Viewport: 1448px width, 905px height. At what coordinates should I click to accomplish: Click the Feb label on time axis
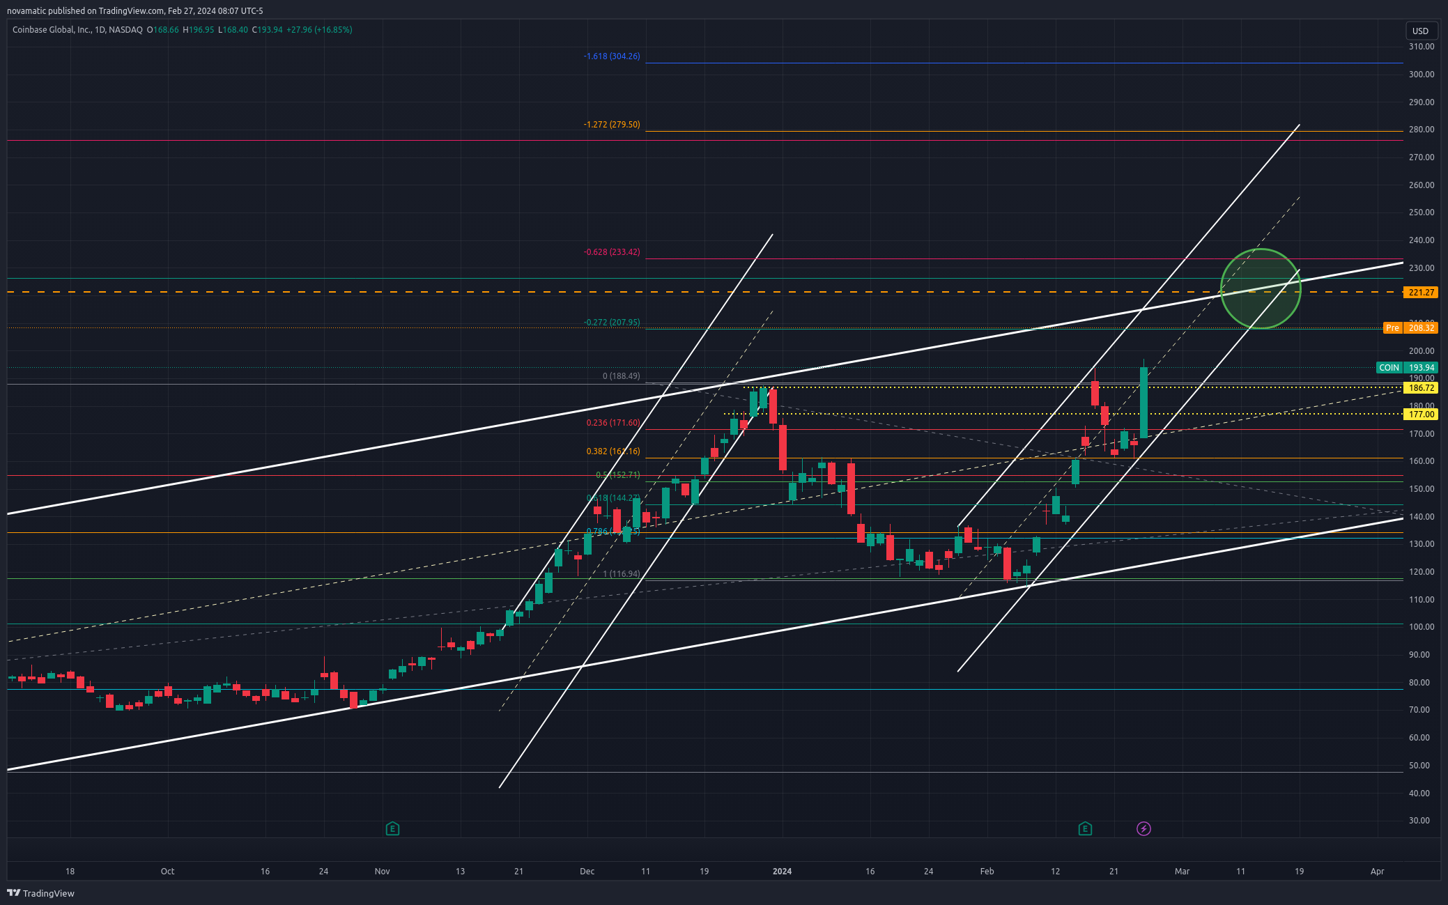click(x=987, y=871)
